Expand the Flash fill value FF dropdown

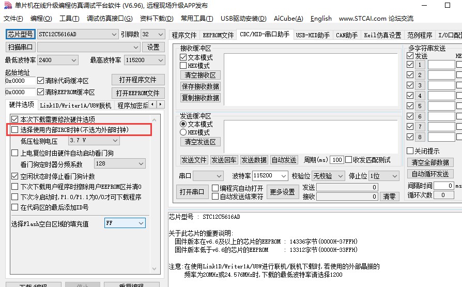tap(141, 223)
